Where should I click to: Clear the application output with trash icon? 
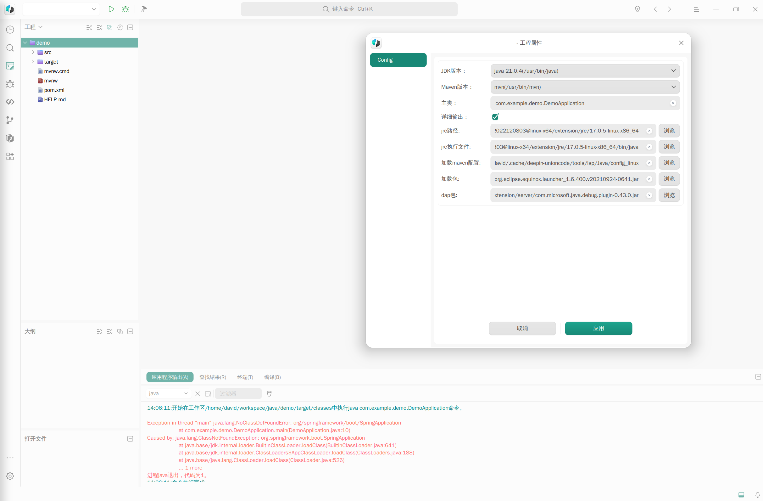point(269,394)
